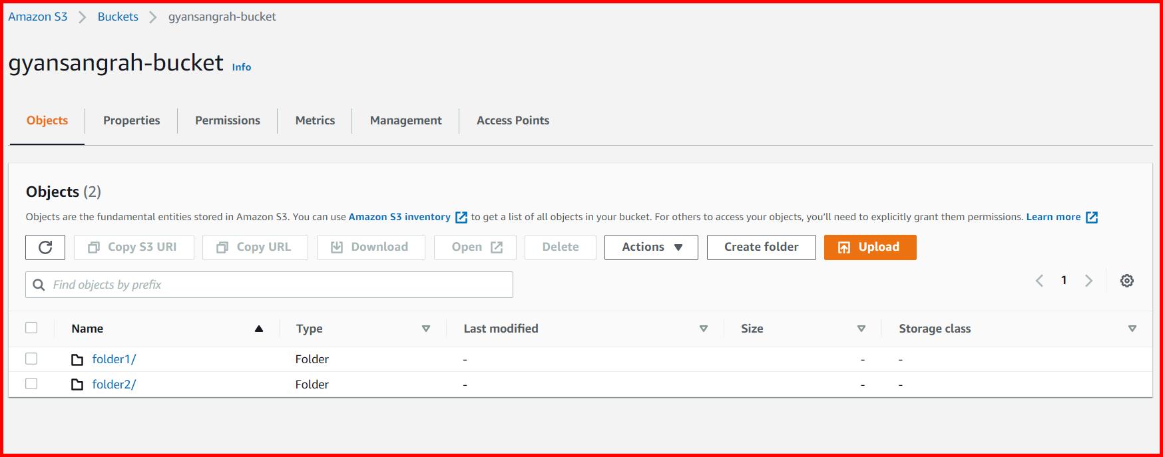Go to Buckets in the breadcrumb
Screen dimensions: 1163x457
click(x=118, y=17)
